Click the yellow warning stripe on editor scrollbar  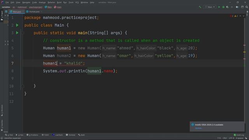coord(244,52)
